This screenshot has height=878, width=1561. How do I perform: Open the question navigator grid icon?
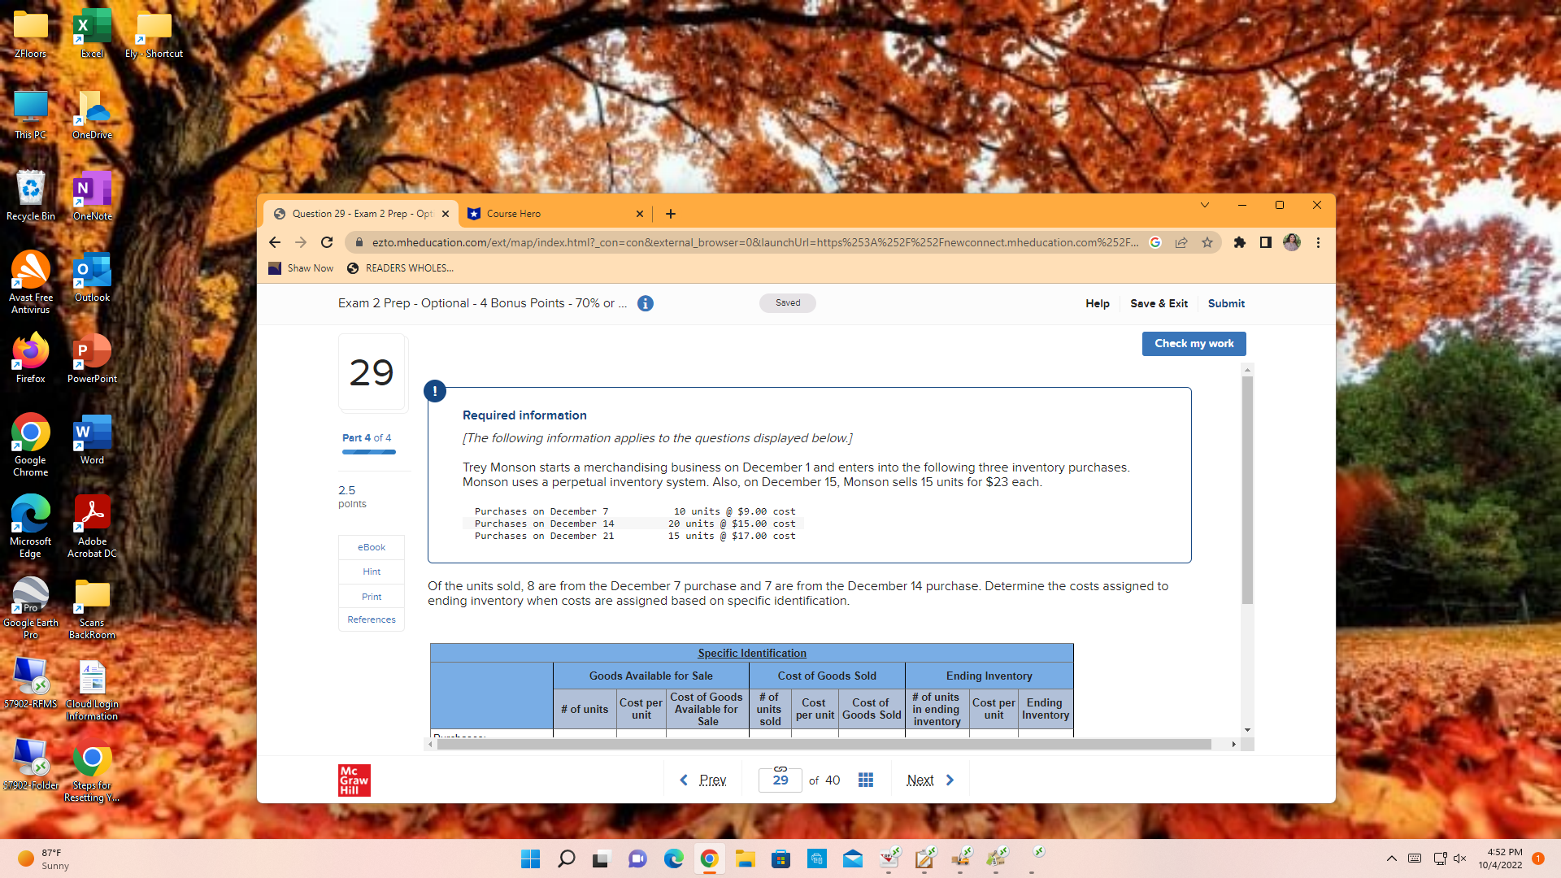[x=865, y=780]
